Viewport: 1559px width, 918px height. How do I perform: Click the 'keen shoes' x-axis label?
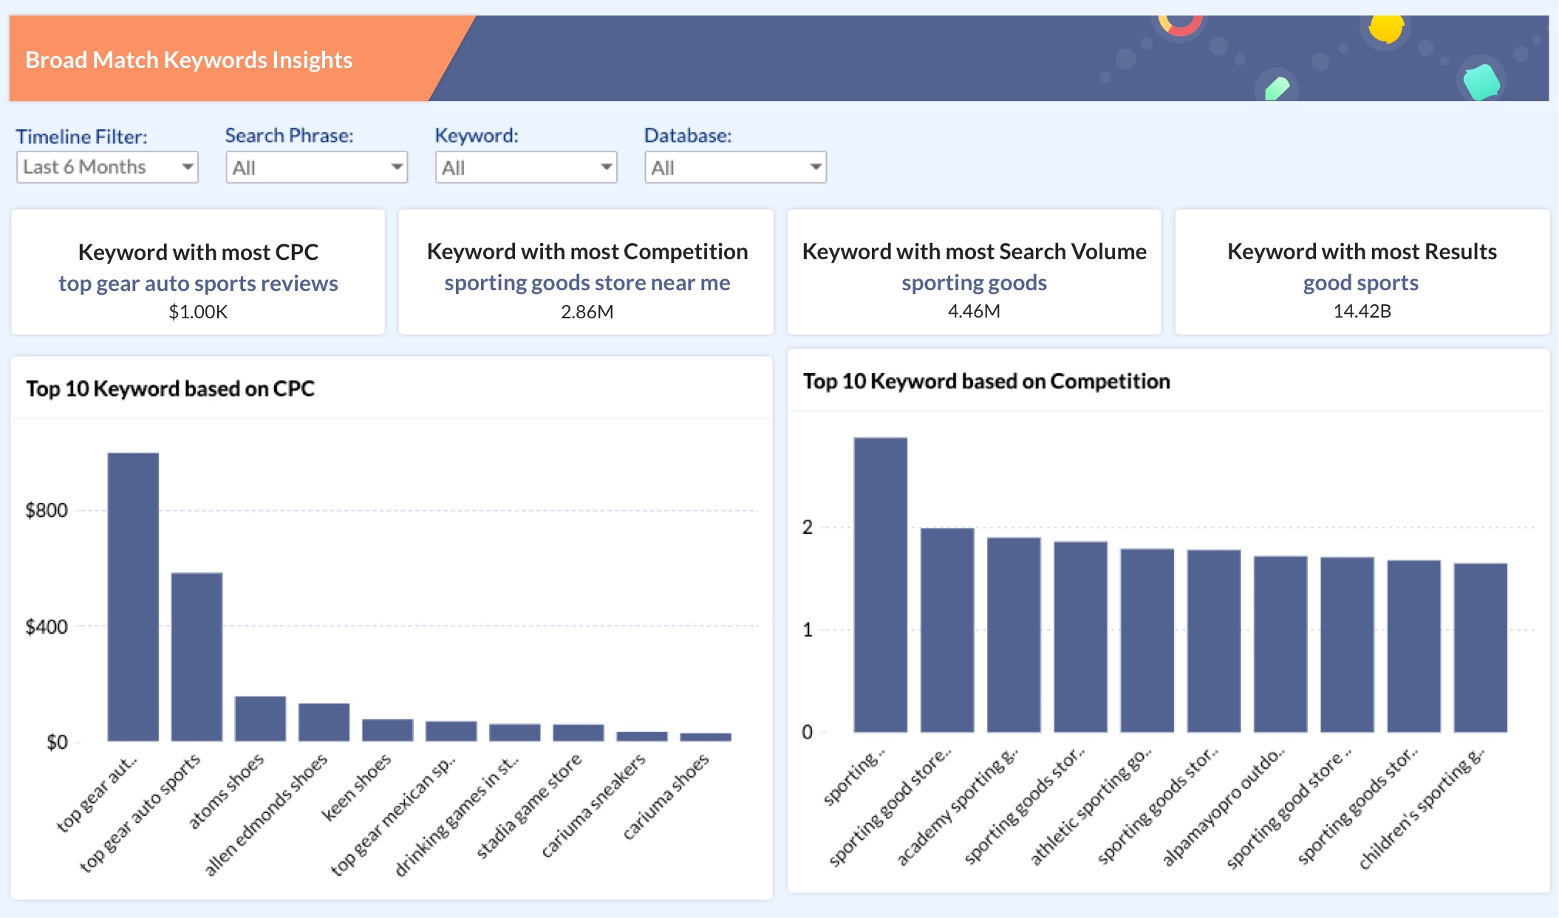coord(357,787)
